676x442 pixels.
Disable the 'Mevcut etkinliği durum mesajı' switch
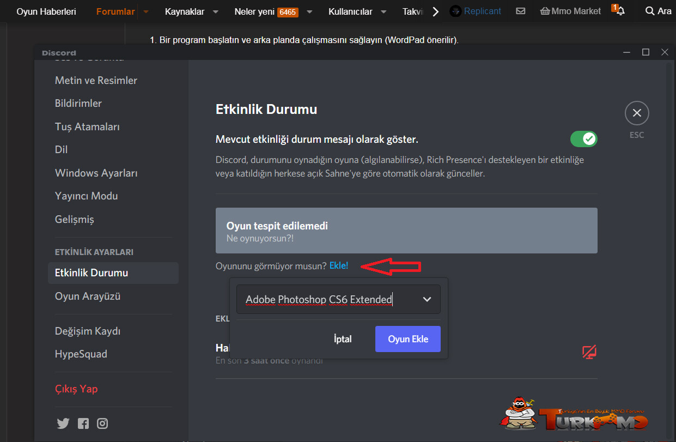pyautogui.click(x=584, y=139)
